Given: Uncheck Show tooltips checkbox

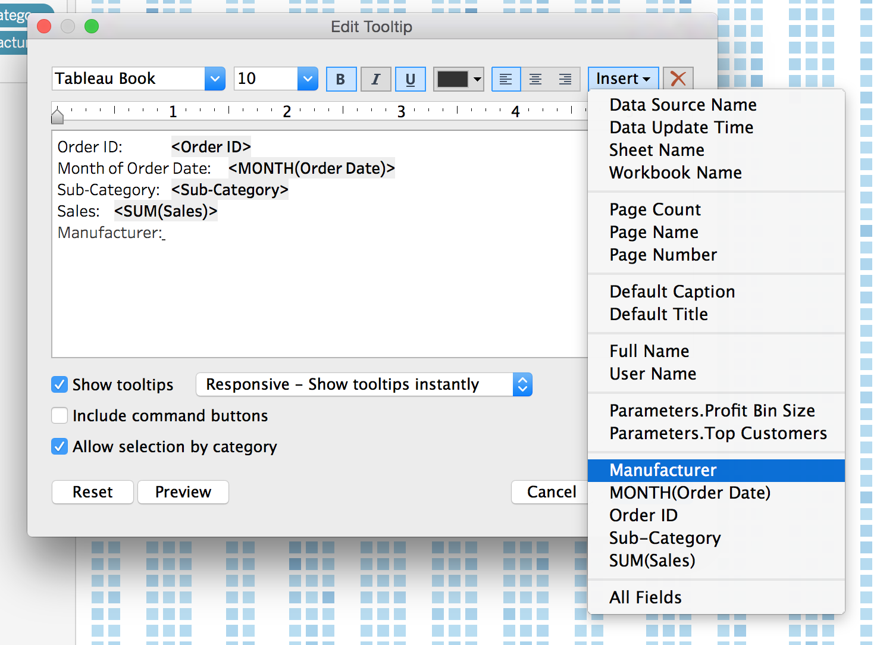Looking at the screenshot, I should (59, 384).
